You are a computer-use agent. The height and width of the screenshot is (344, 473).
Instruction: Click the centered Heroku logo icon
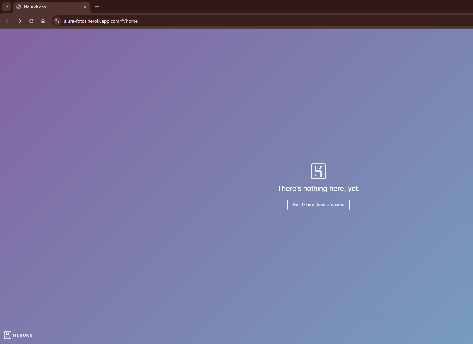(x=318, y=171)
